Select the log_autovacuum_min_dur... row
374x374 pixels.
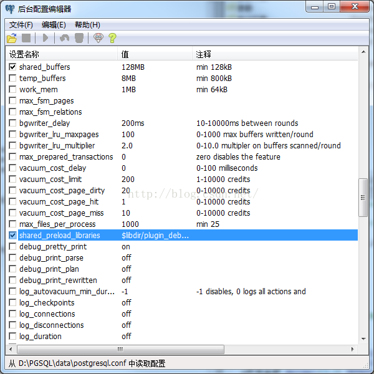click(x=183, y=291)
